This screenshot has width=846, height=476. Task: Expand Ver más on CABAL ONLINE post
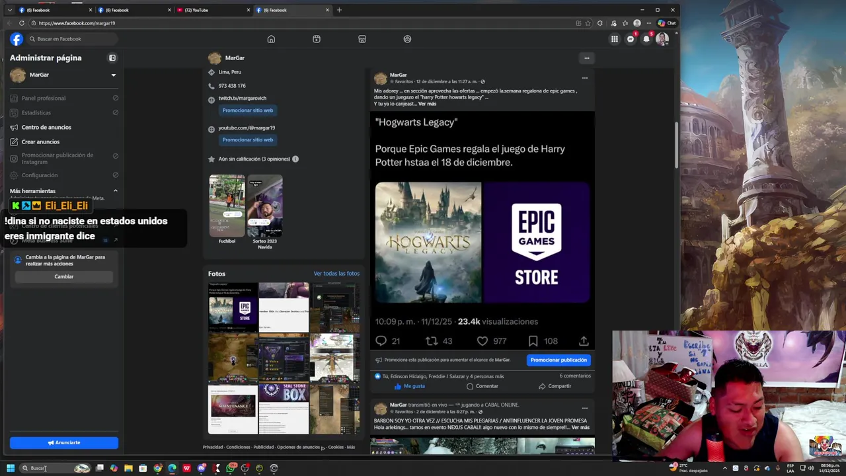tap(580, 428)
